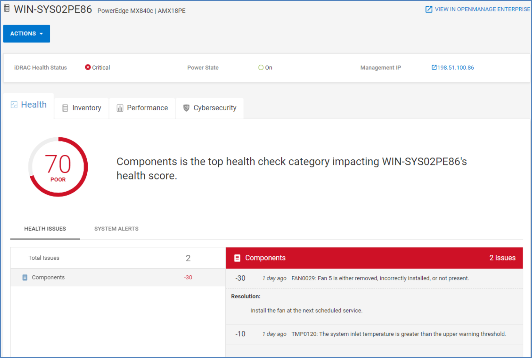532x358 pixels.
Task: Click the red Components header bar
Action: 374,258
